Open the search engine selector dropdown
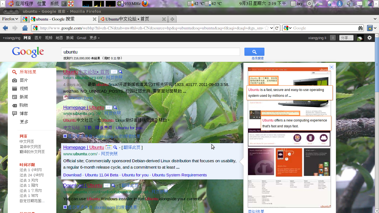 tap(287, 28)
